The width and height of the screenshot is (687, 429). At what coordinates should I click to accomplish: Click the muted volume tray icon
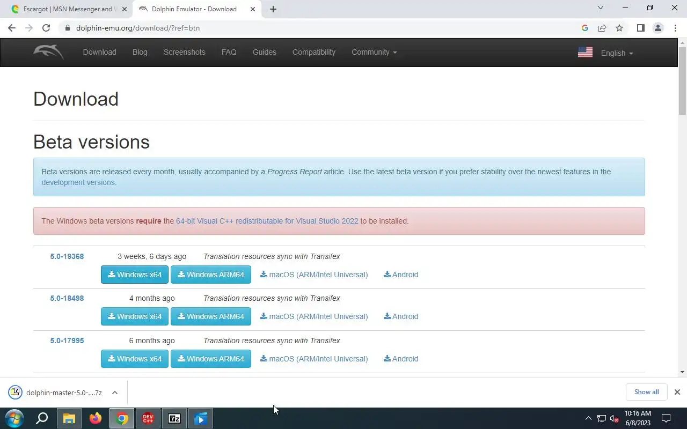pyautogui.click(x=615, y=419)
